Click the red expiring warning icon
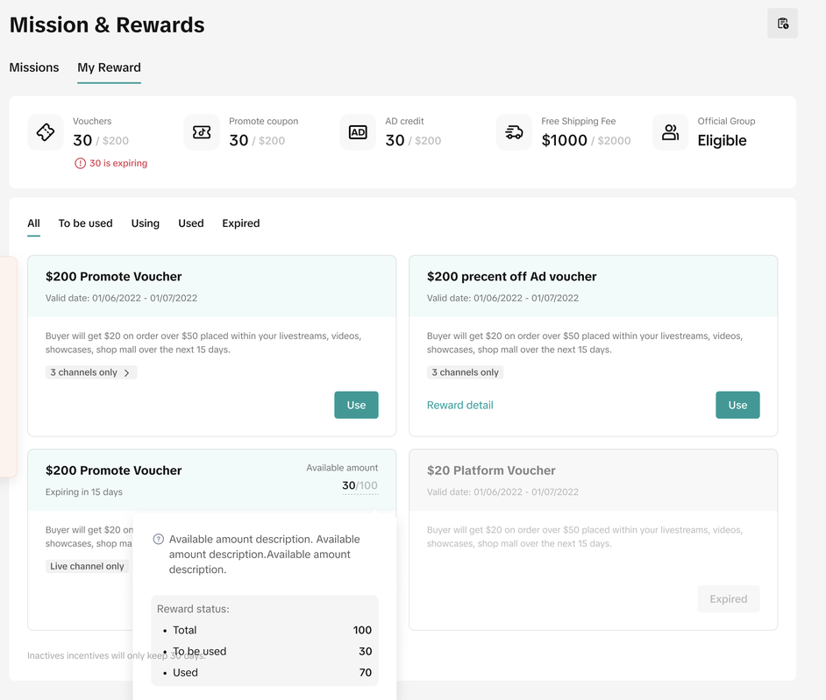 [x=80, y=163]
